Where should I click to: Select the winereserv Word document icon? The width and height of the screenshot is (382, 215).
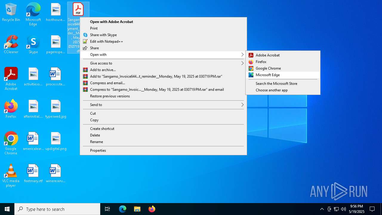click(56, 173)
